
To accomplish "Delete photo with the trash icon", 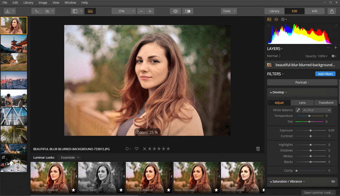I will tap(258, 149).
